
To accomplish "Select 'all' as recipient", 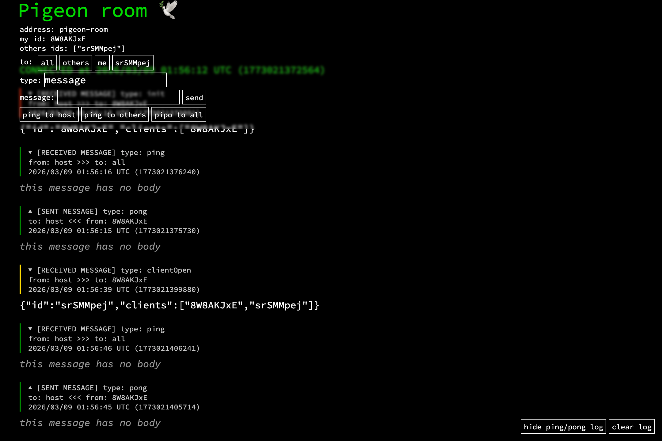I will tap(47, 63).
